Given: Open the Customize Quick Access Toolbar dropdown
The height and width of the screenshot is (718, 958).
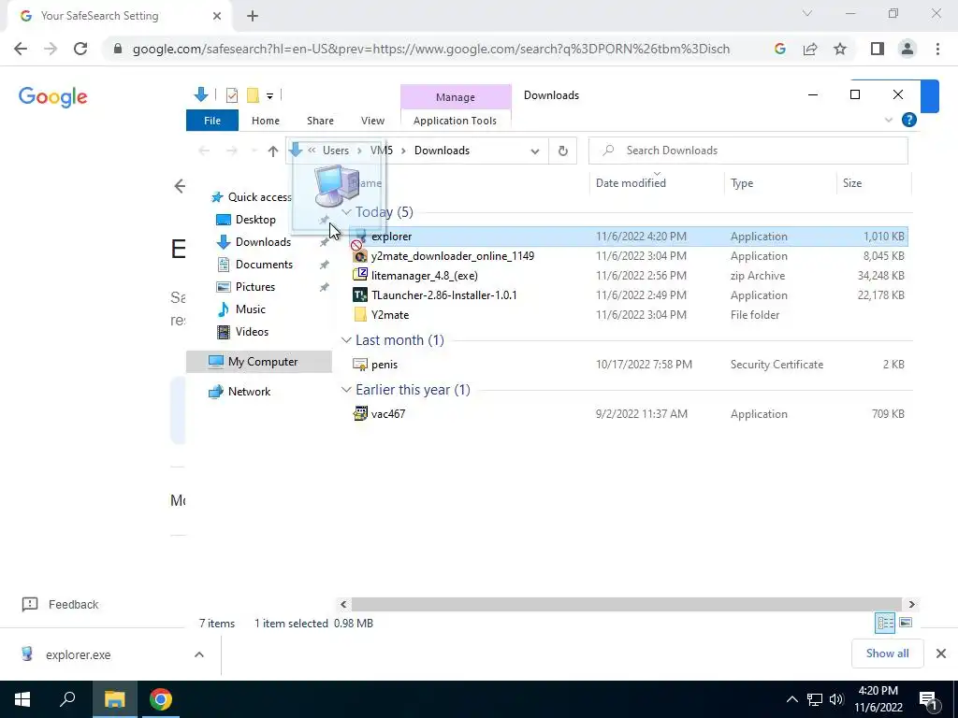Looking at the screenshot, I should [269, 96].
